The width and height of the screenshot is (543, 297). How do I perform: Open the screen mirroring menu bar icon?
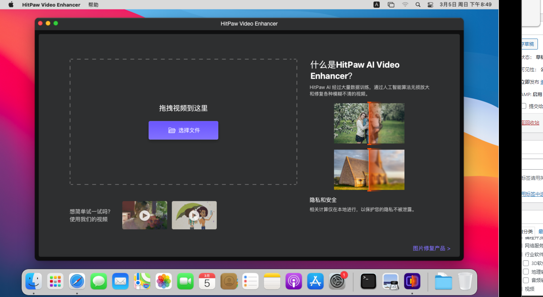[391, 5]
